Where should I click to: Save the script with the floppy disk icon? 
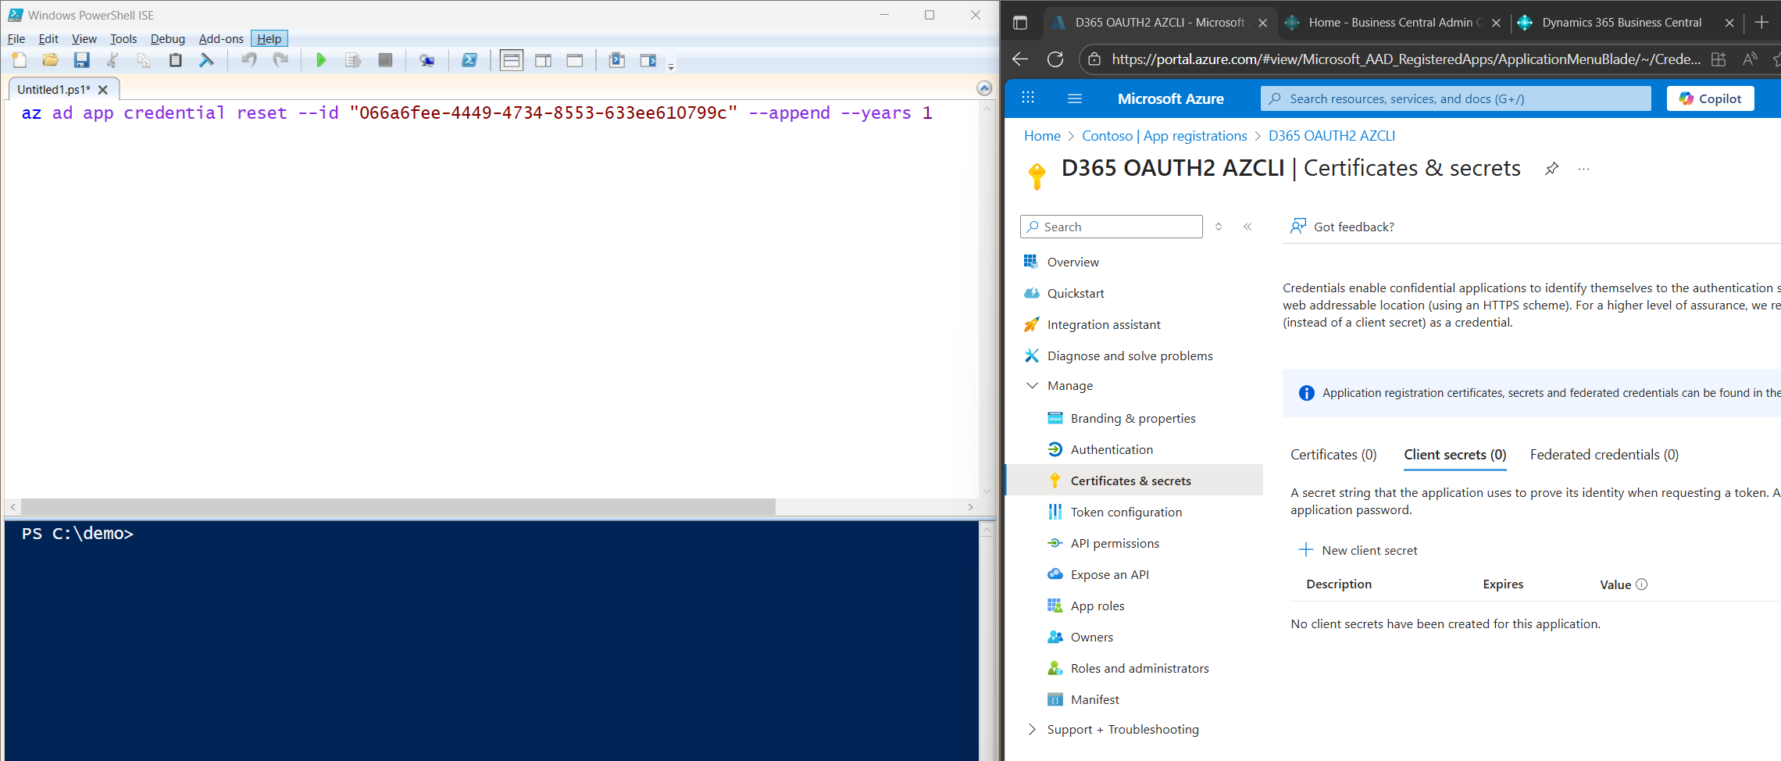coord(82,60)
